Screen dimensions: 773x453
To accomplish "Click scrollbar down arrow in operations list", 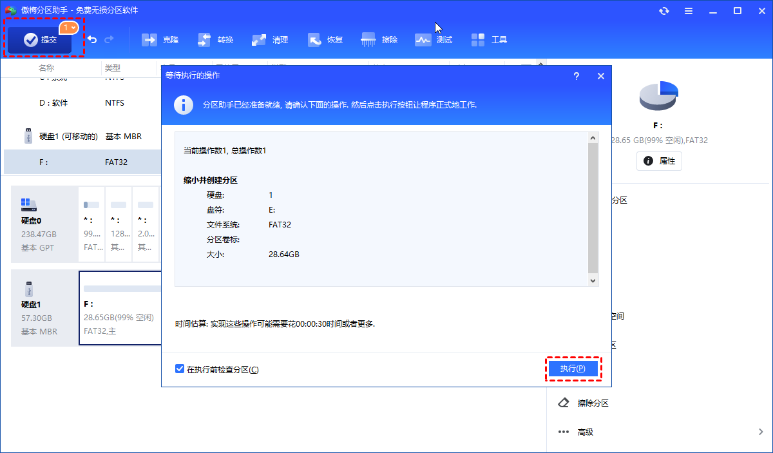I will (x=593, y=281).
